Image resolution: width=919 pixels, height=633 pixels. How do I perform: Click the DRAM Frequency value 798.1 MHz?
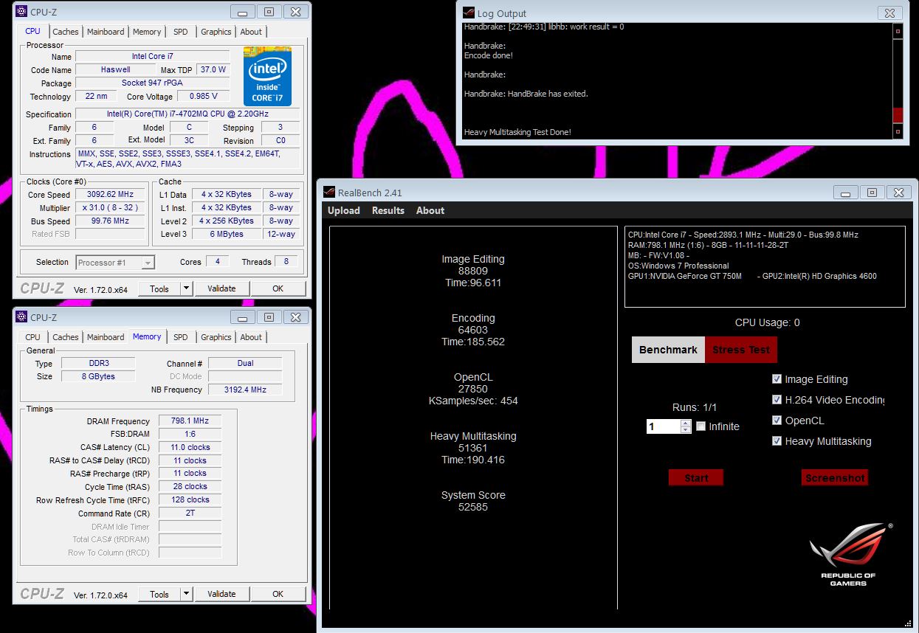190,421
